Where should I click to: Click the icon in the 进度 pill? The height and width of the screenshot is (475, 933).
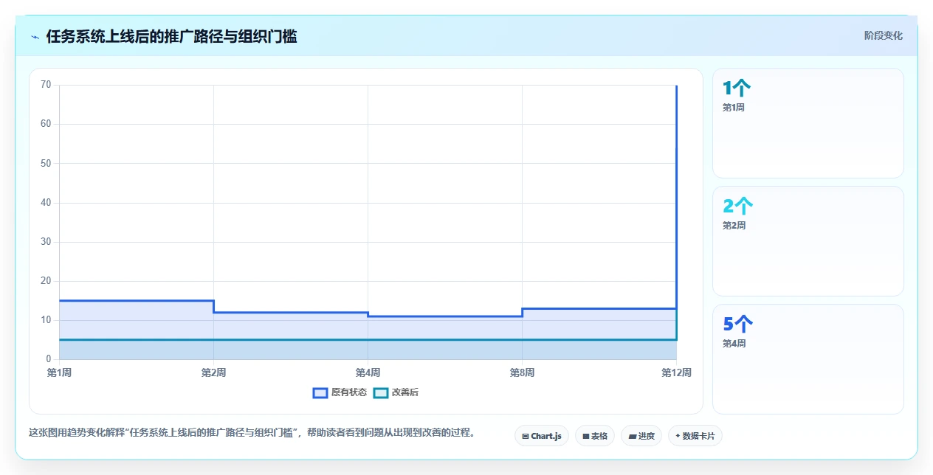[632, 437]
